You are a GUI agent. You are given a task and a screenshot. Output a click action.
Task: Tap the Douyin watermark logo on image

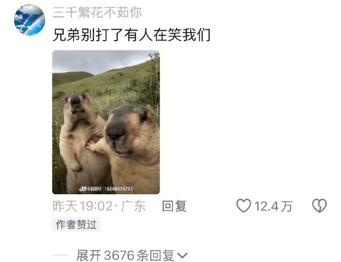click(83, 189)
